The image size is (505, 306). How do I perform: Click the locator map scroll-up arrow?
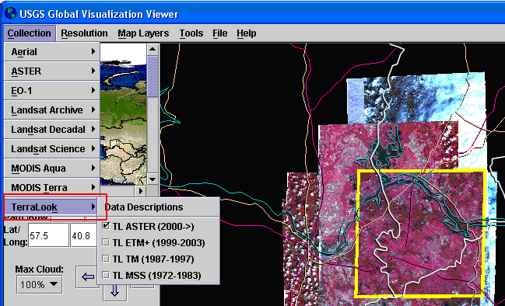coord(153,49)
